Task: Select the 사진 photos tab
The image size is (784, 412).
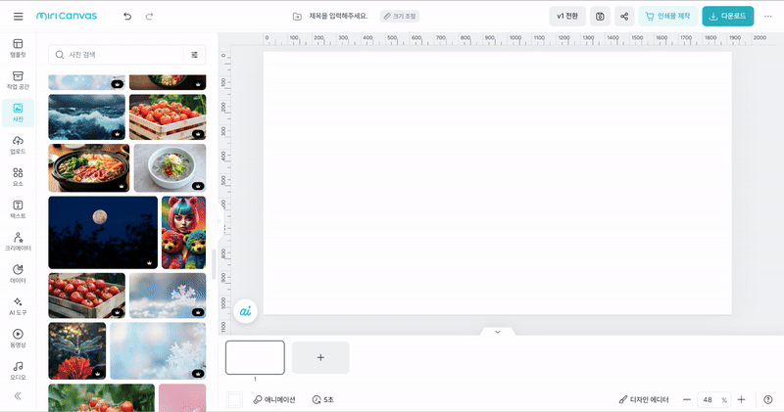Action: pyautogui.click(x=18, y=113)
